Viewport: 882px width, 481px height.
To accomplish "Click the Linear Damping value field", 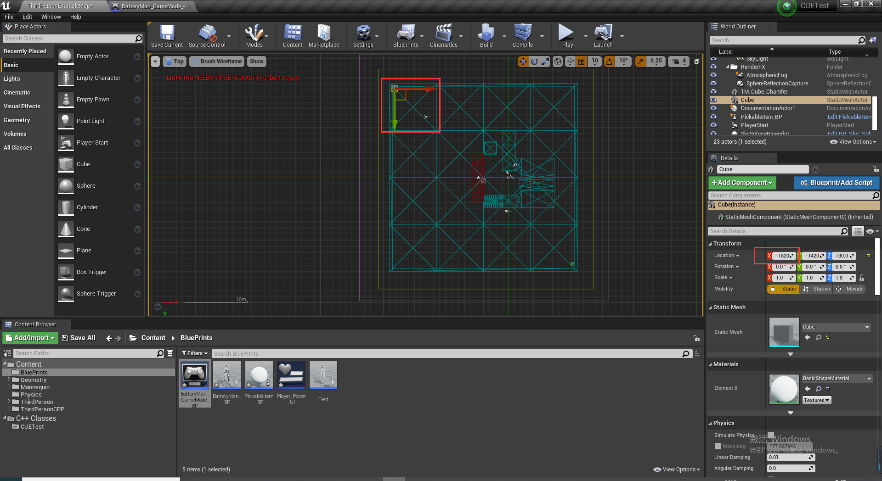I will pos(791,458).
